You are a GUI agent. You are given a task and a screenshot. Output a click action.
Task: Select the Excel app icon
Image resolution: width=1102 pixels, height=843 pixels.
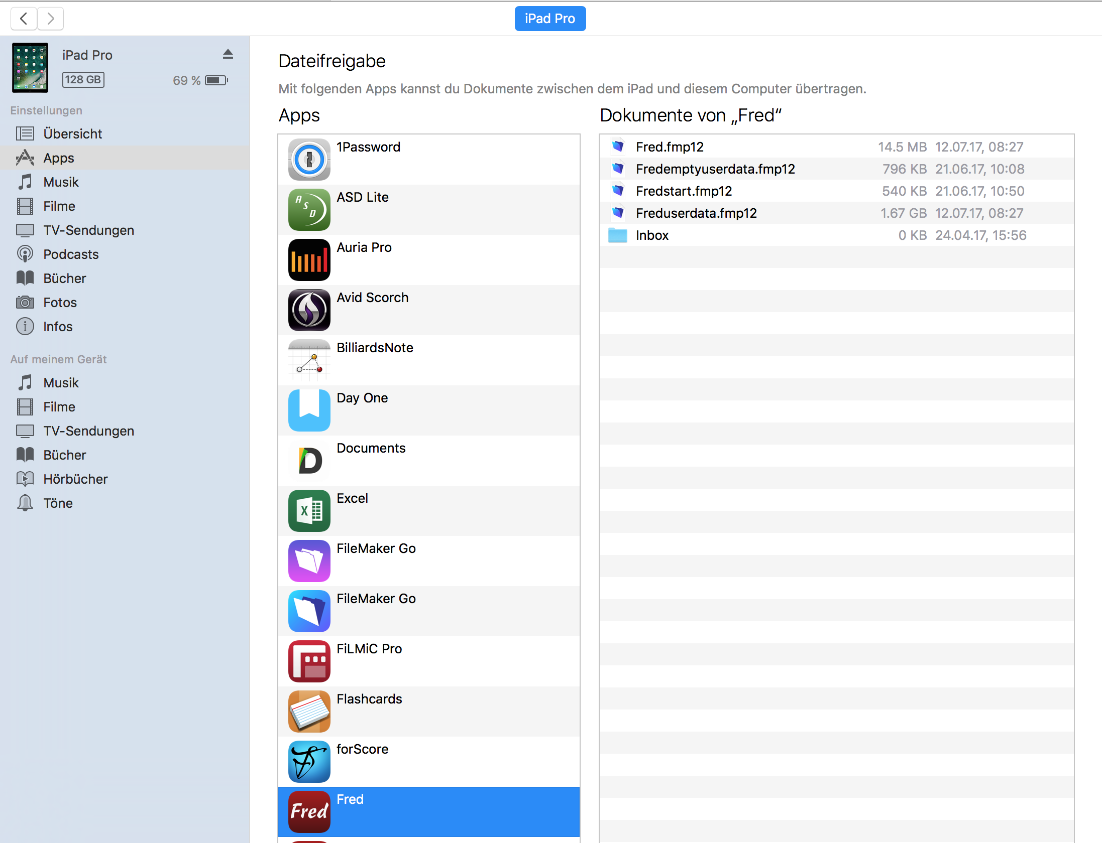click(x=309, y=511)
